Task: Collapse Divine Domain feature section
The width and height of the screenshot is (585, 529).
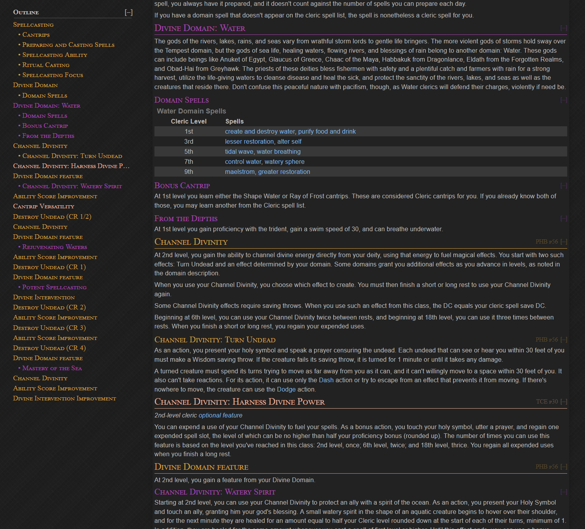Action: pyautogui.click(x=564, y=467)
